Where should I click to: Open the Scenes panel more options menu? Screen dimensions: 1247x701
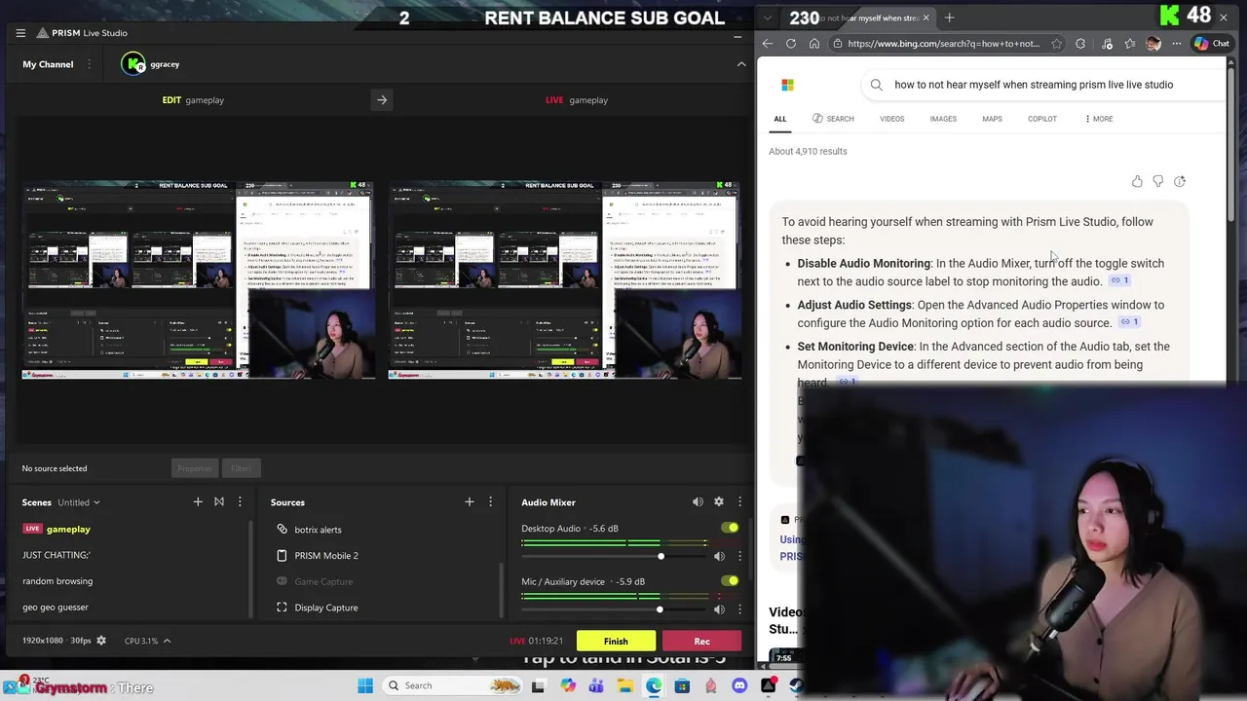click(x=240, y=502)
